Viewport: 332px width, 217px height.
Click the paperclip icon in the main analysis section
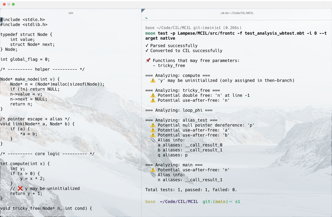click(153, 175)
